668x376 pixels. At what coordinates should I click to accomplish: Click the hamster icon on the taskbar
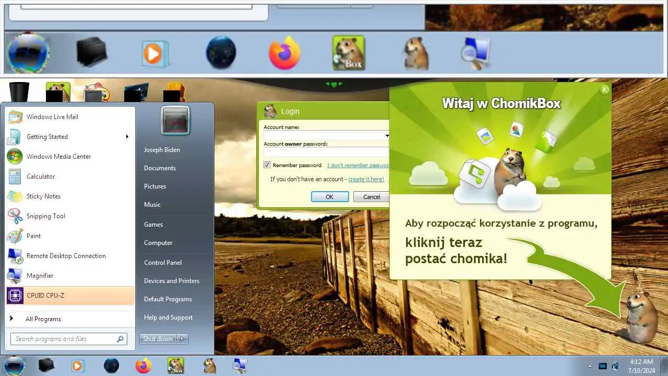pyautogui.click(x=209, y=366)
